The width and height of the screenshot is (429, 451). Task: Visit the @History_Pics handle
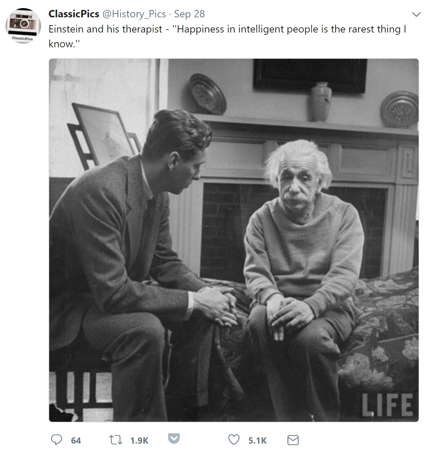pos(134,14)
